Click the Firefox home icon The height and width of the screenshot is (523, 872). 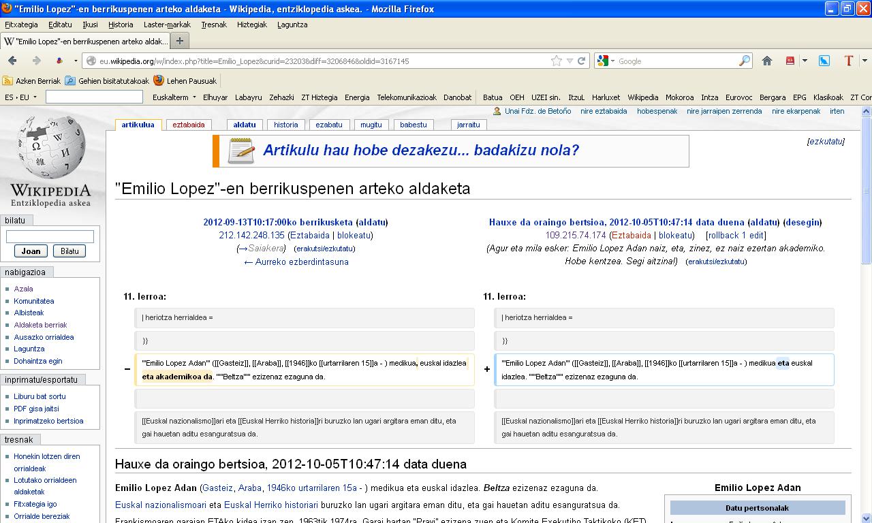pyautogui.click(x=766, y=61)
